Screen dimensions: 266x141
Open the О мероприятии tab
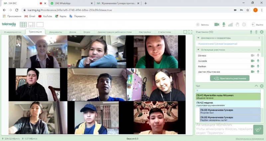(x=13, y=32)
